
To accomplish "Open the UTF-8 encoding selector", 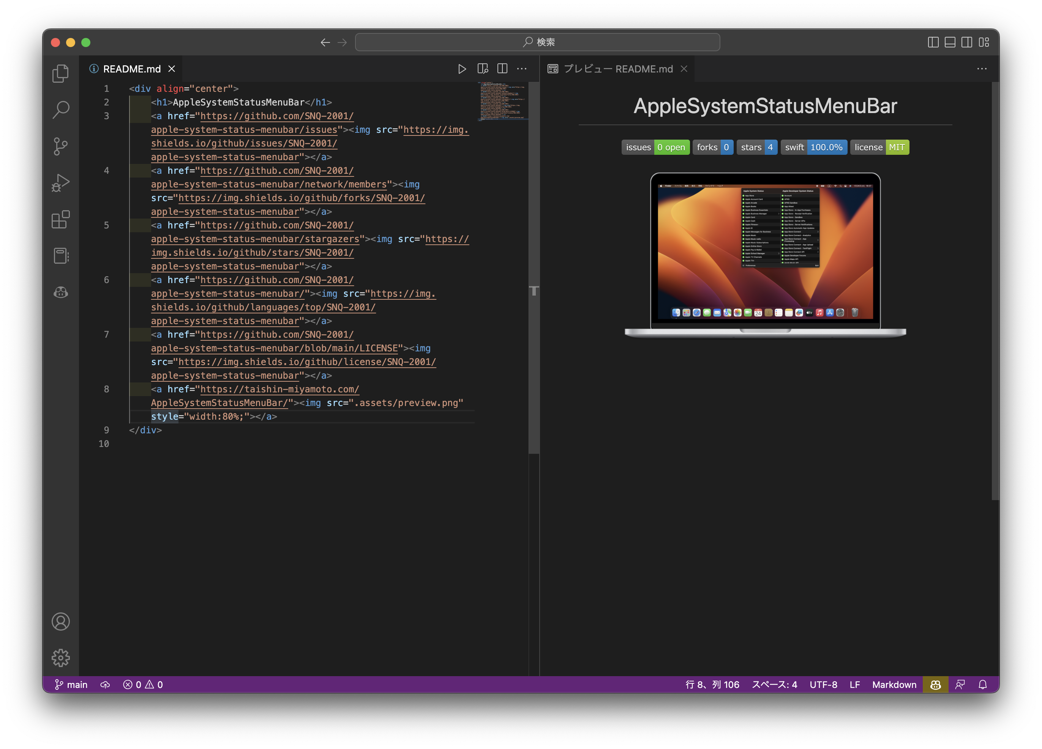I will tap(823, 684).
